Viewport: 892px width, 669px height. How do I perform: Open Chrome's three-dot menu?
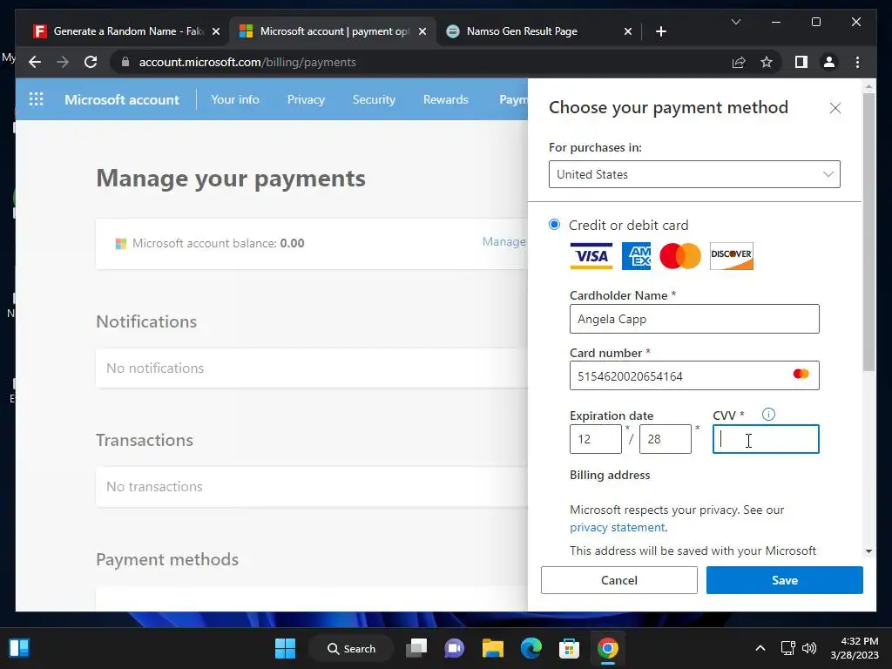point(857,62)
